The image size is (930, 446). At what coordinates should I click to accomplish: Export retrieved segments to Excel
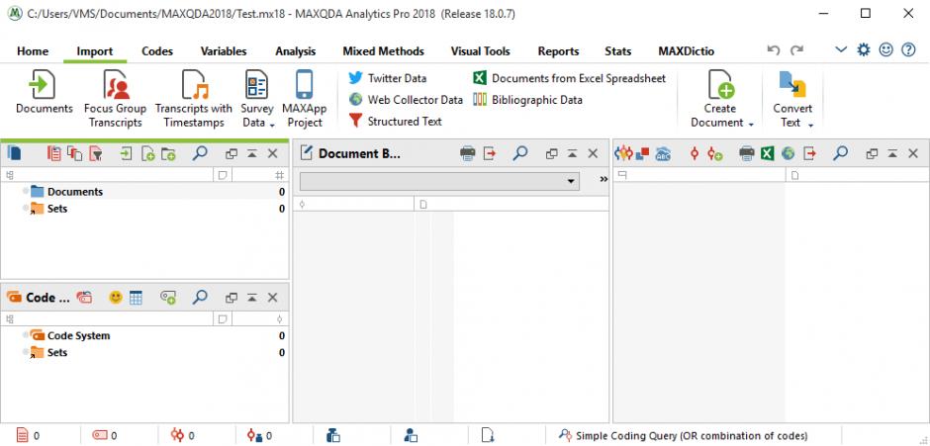click(768, 153)
